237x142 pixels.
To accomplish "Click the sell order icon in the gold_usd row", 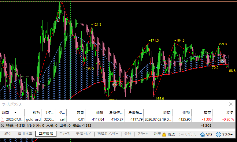I will point(2,119).
